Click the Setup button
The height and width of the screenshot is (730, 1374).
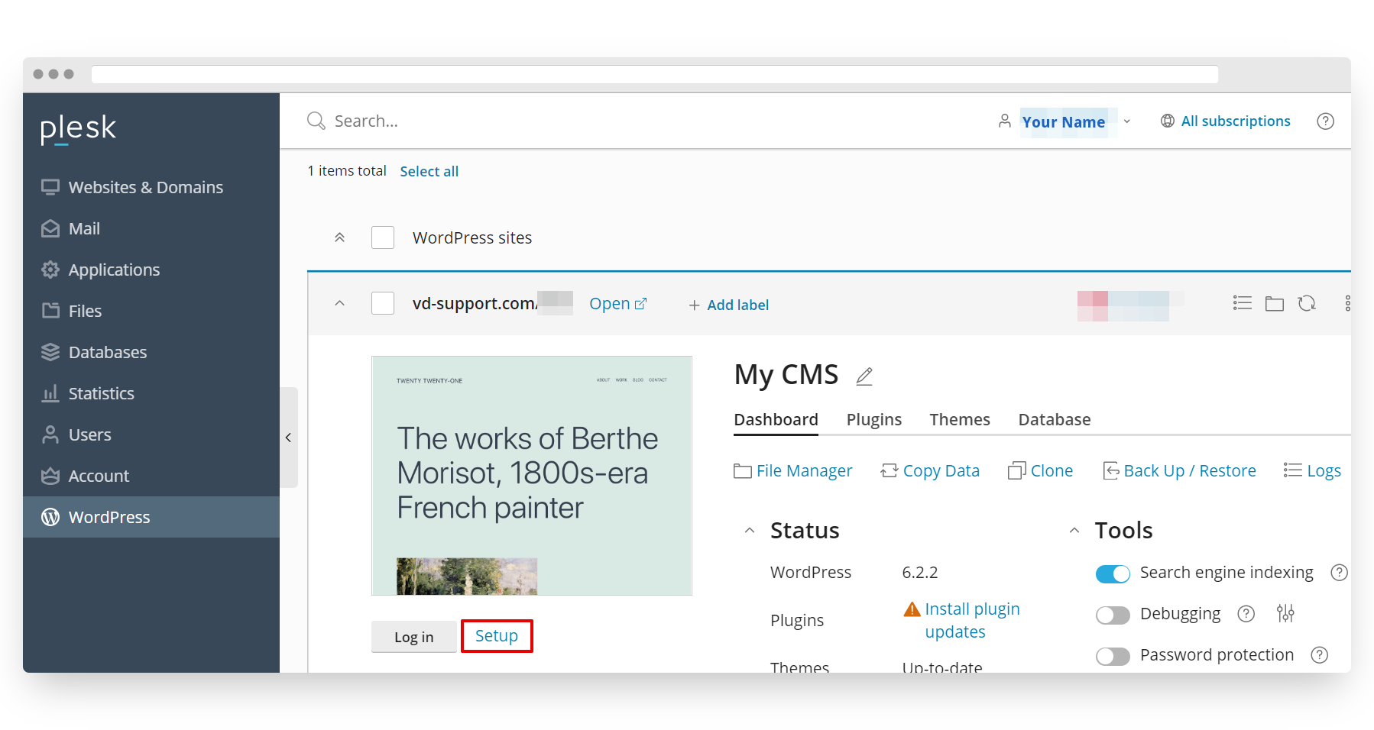click(x=497, y=636)
